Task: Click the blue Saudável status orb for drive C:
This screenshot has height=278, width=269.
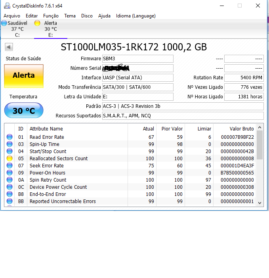Action: [4, 23]
